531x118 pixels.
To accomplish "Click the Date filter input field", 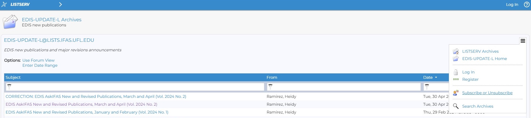I will (x=436, y=87).
